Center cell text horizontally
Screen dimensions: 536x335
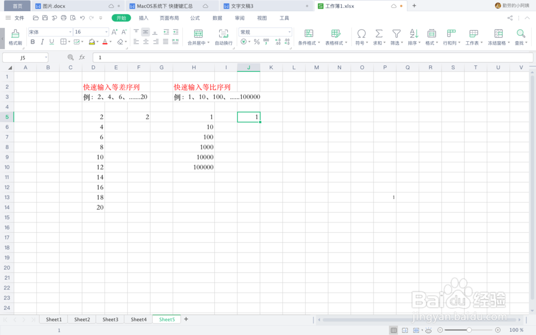click(146, 42)
